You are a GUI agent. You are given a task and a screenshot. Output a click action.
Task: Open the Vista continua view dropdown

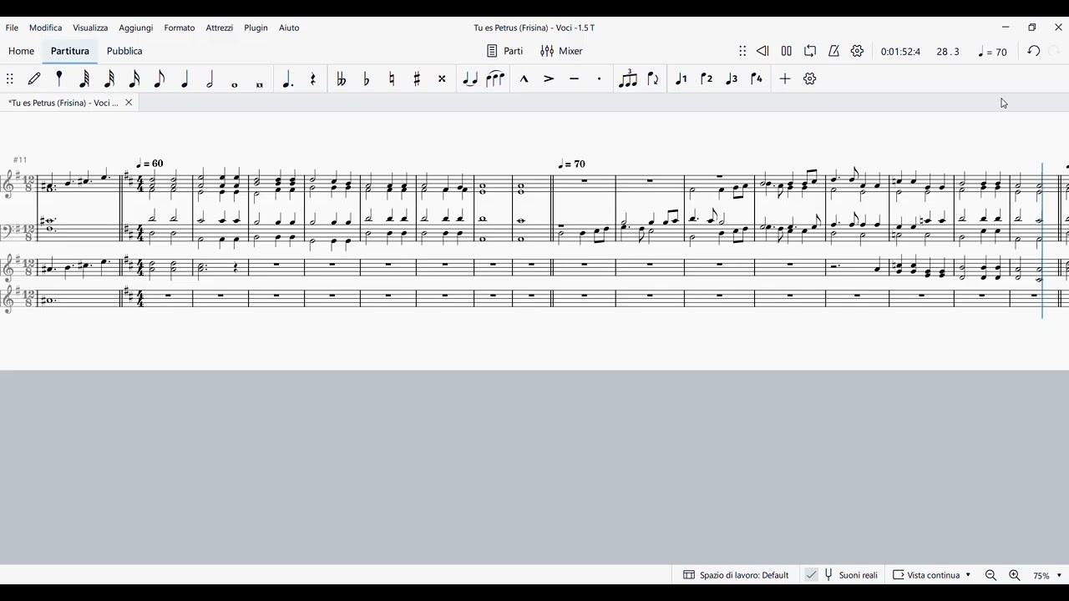[931, 575]
